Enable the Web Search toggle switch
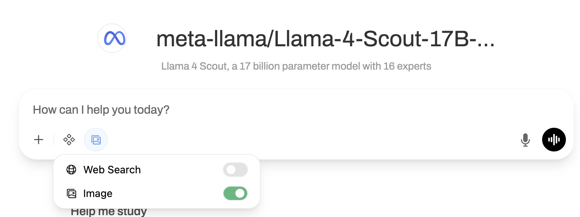The height and width of the screenshot is (217, 580). coord(235,170)
